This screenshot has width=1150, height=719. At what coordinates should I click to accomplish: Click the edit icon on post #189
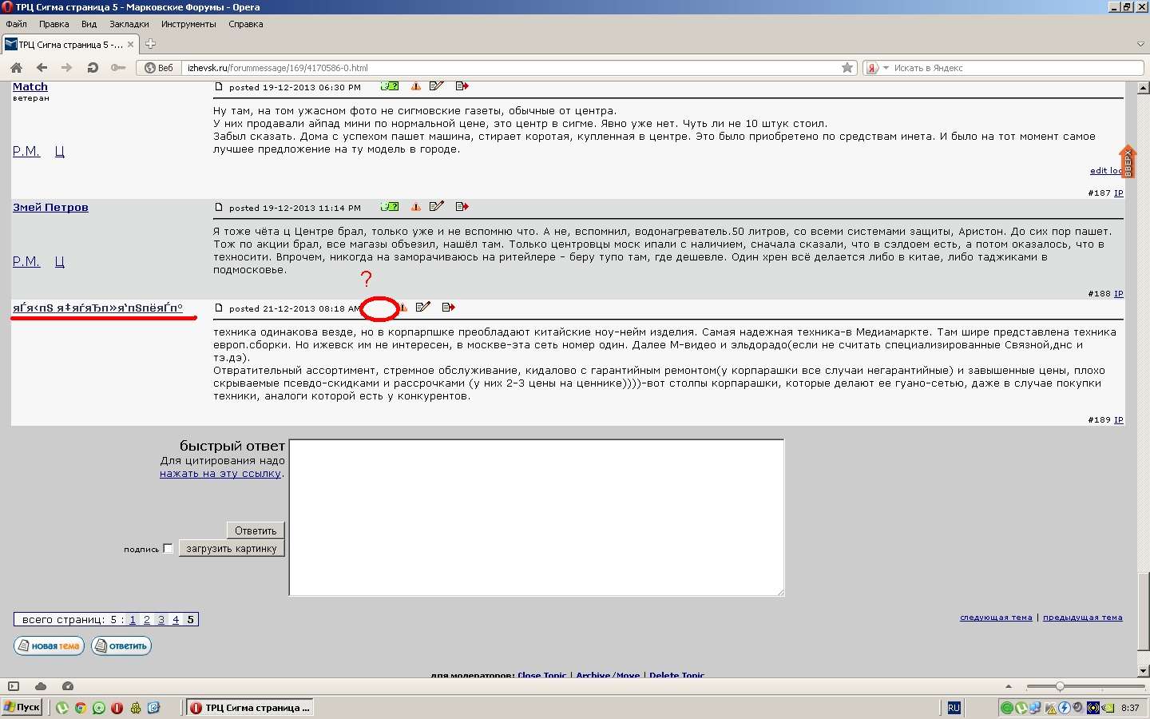coord(422,308)
